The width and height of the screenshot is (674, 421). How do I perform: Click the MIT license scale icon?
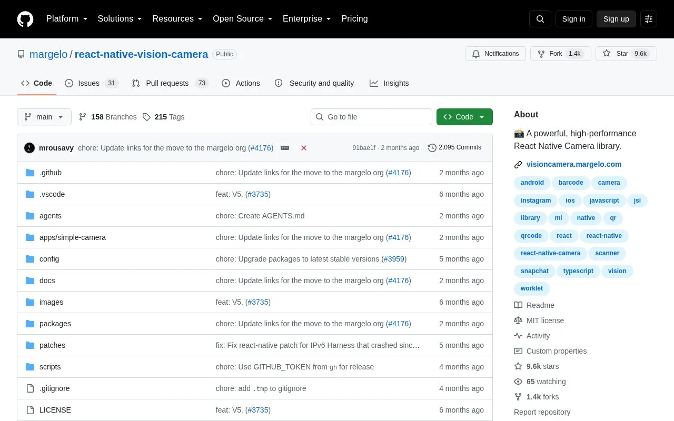point(518,320)
